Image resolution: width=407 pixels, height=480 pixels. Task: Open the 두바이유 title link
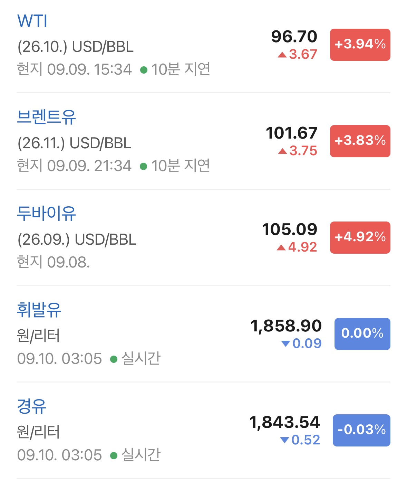pos(46,213)
